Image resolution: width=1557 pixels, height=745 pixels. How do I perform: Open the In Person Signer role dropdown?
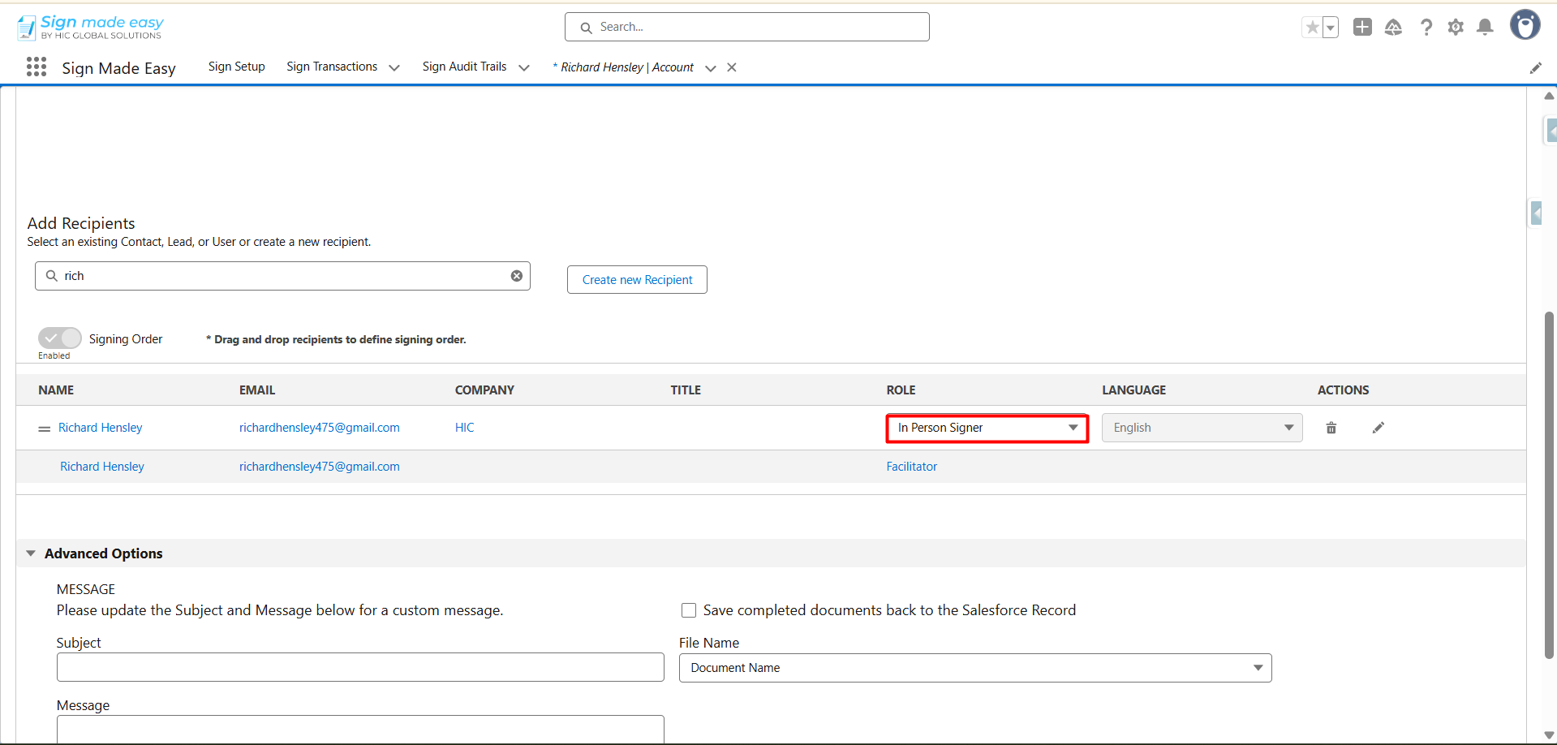coord(987,428)
